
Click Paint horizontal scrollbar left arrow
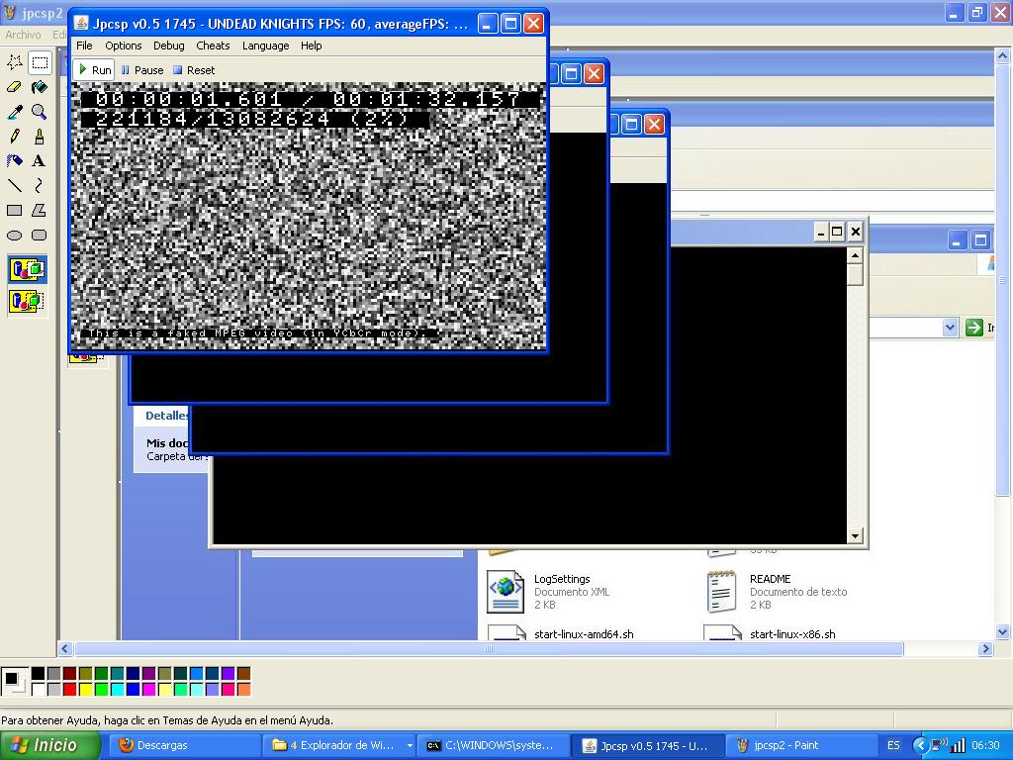tap(65, 649)
